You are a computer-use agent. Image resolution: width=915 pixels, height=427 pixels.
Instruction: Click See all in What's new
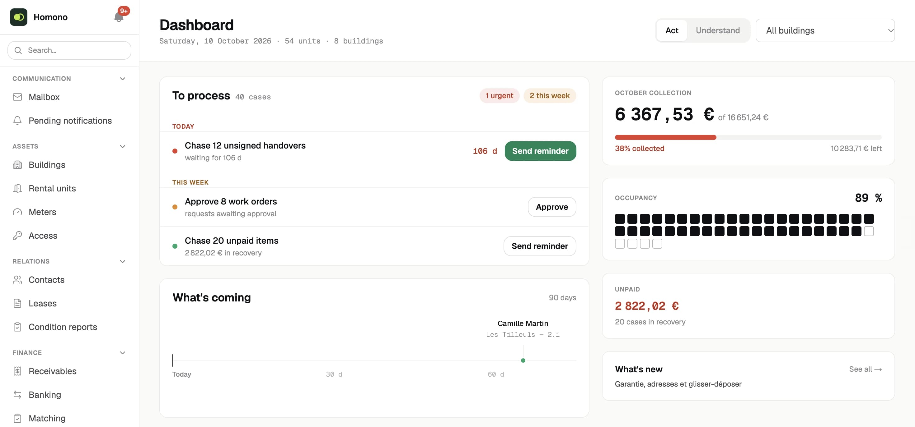(x=865, y=369)
